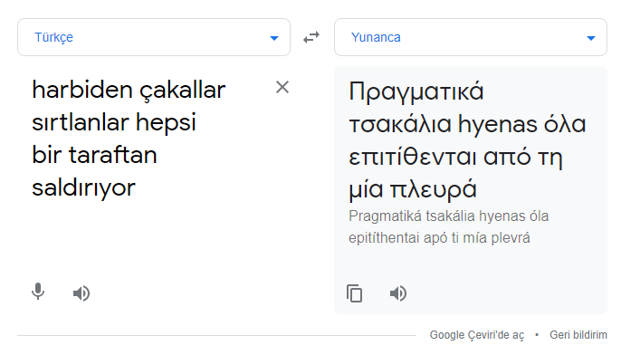Click the Türkçe language label
Image resolution: width=621 pixels, height=355 pixels.
coord(54,37)
